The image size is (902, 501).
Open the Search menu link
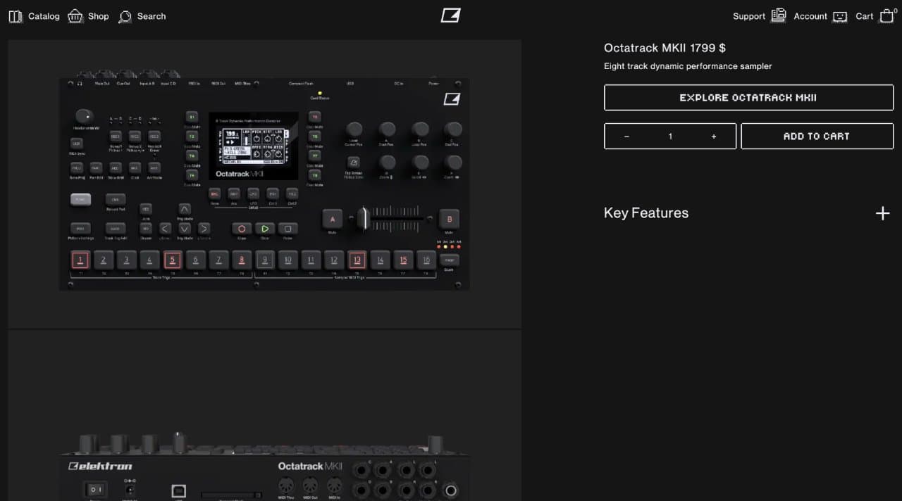click(152, 16)
